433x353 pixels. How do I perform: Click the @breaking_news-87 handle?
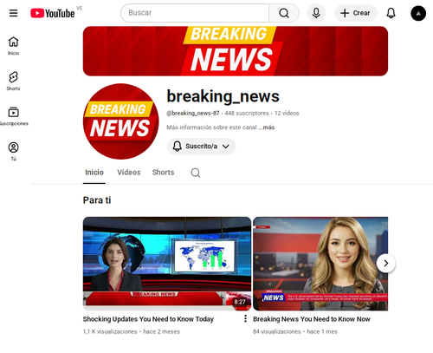pyautogui.click(x=193, y=114)
